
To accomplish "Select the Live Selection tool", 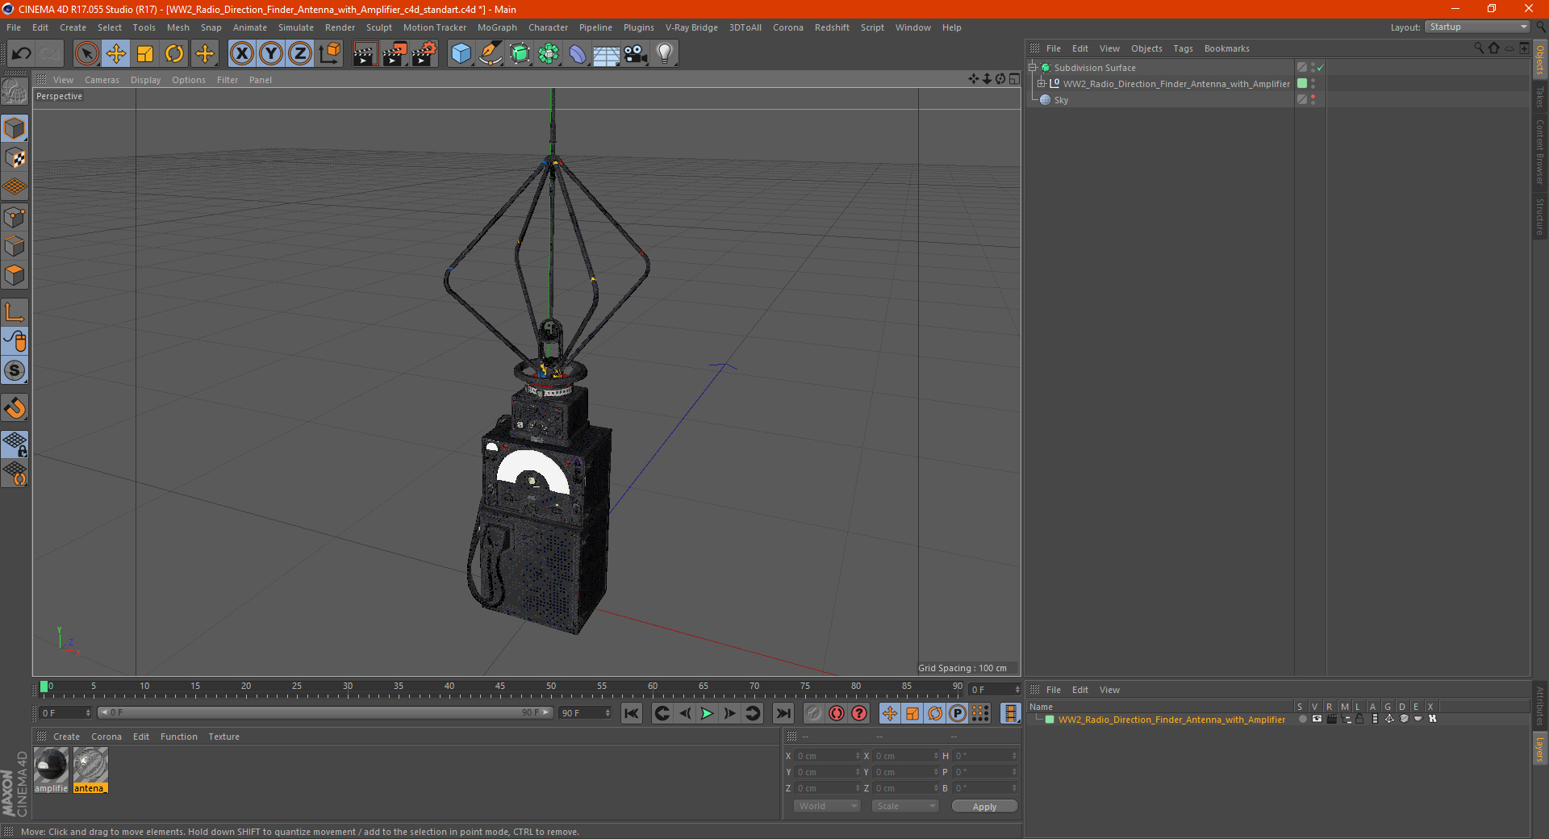I will pos(86,54).
